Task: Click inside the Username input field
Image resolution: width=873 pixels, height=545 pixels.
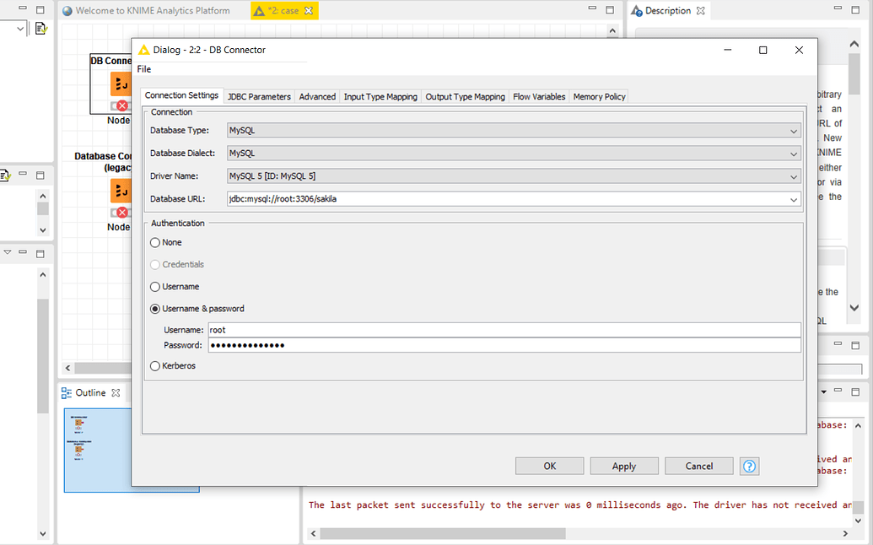Action: pyautogui.click(x=422, y=330)
